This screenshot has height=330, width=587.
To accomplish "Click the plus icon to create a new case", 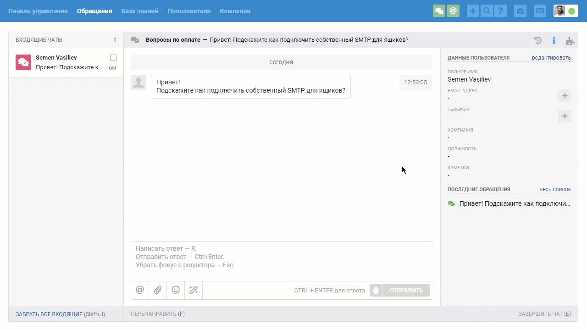I will (x=473, y=11).
